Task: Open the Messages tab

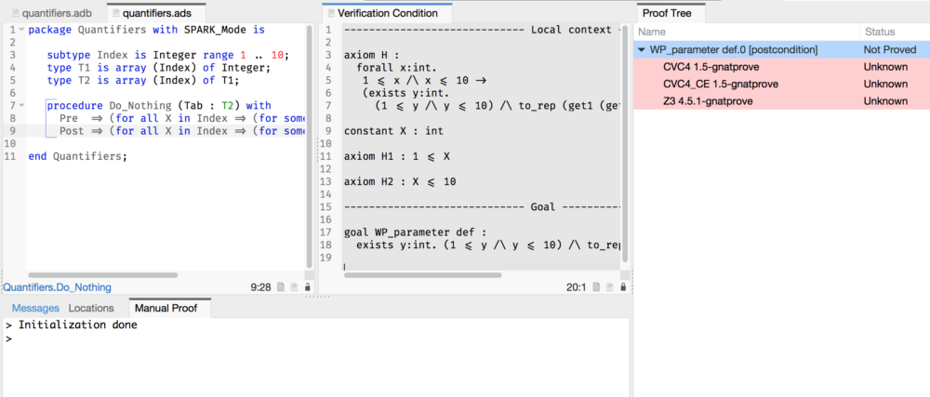Action: point(34,308)
